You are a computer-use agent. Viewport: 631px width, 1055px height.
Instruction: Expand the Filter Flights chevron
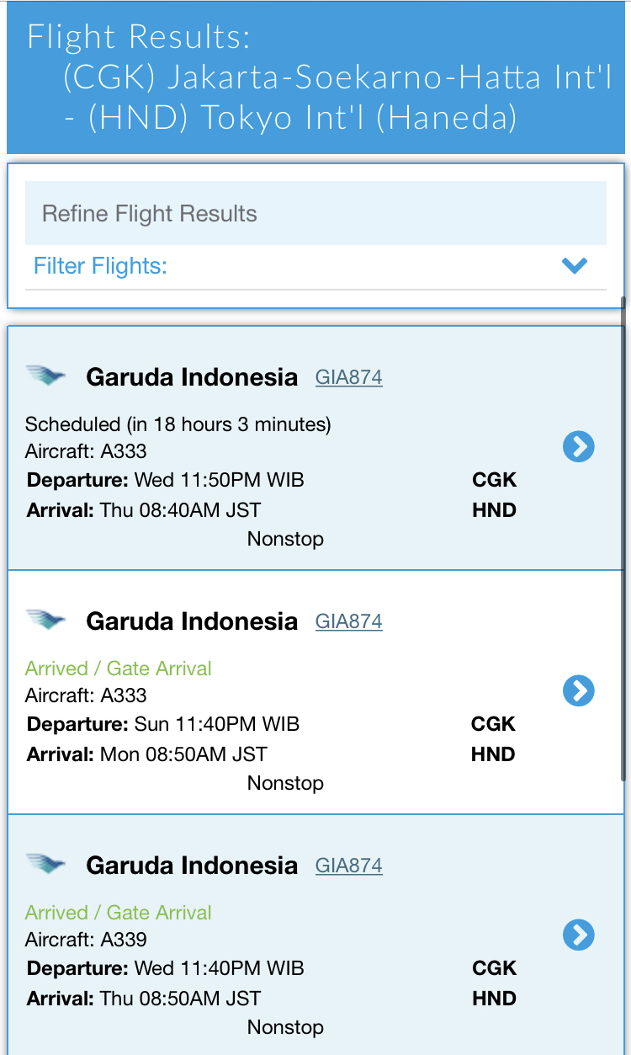[x=574, y=266]
